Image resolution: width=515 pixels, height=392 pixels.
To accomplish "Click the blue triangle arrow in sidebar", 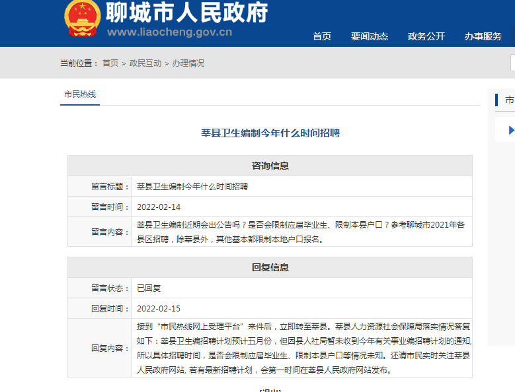I will (510, 130).
